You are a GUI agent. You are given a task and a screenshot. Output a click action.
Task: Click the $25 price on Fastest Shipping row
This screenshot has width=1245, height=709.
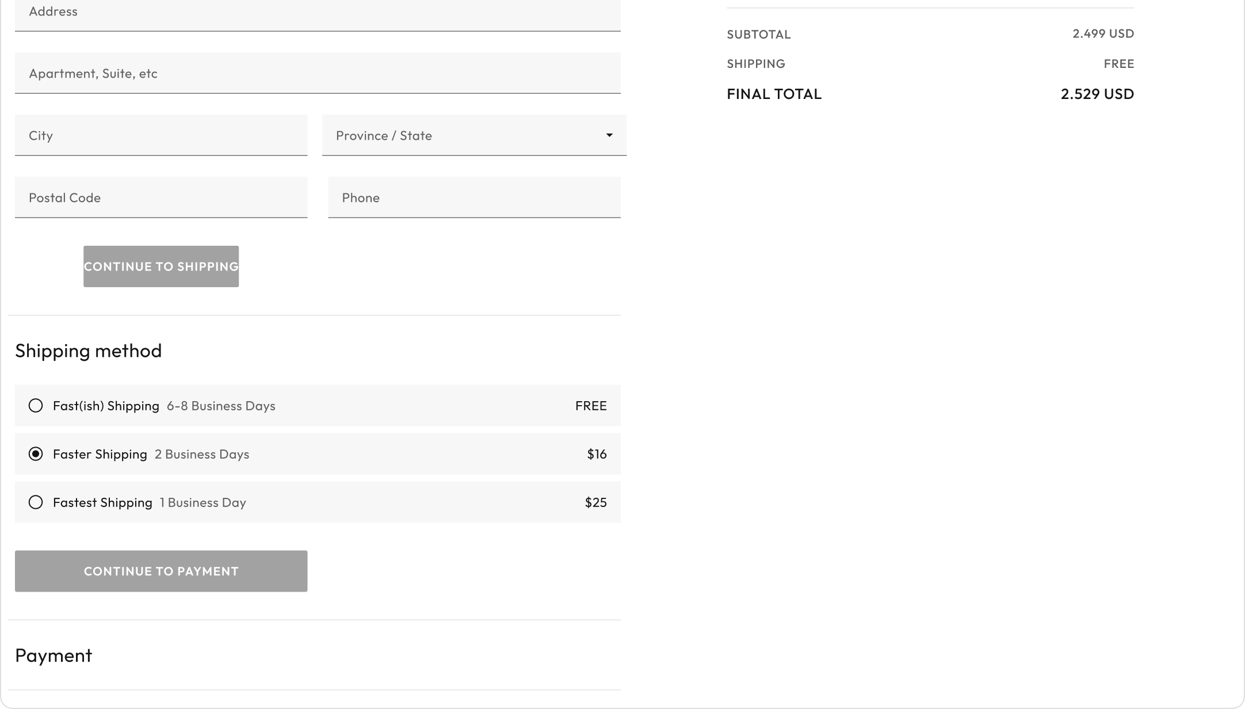pyautogui.click(x=595, y=502)
